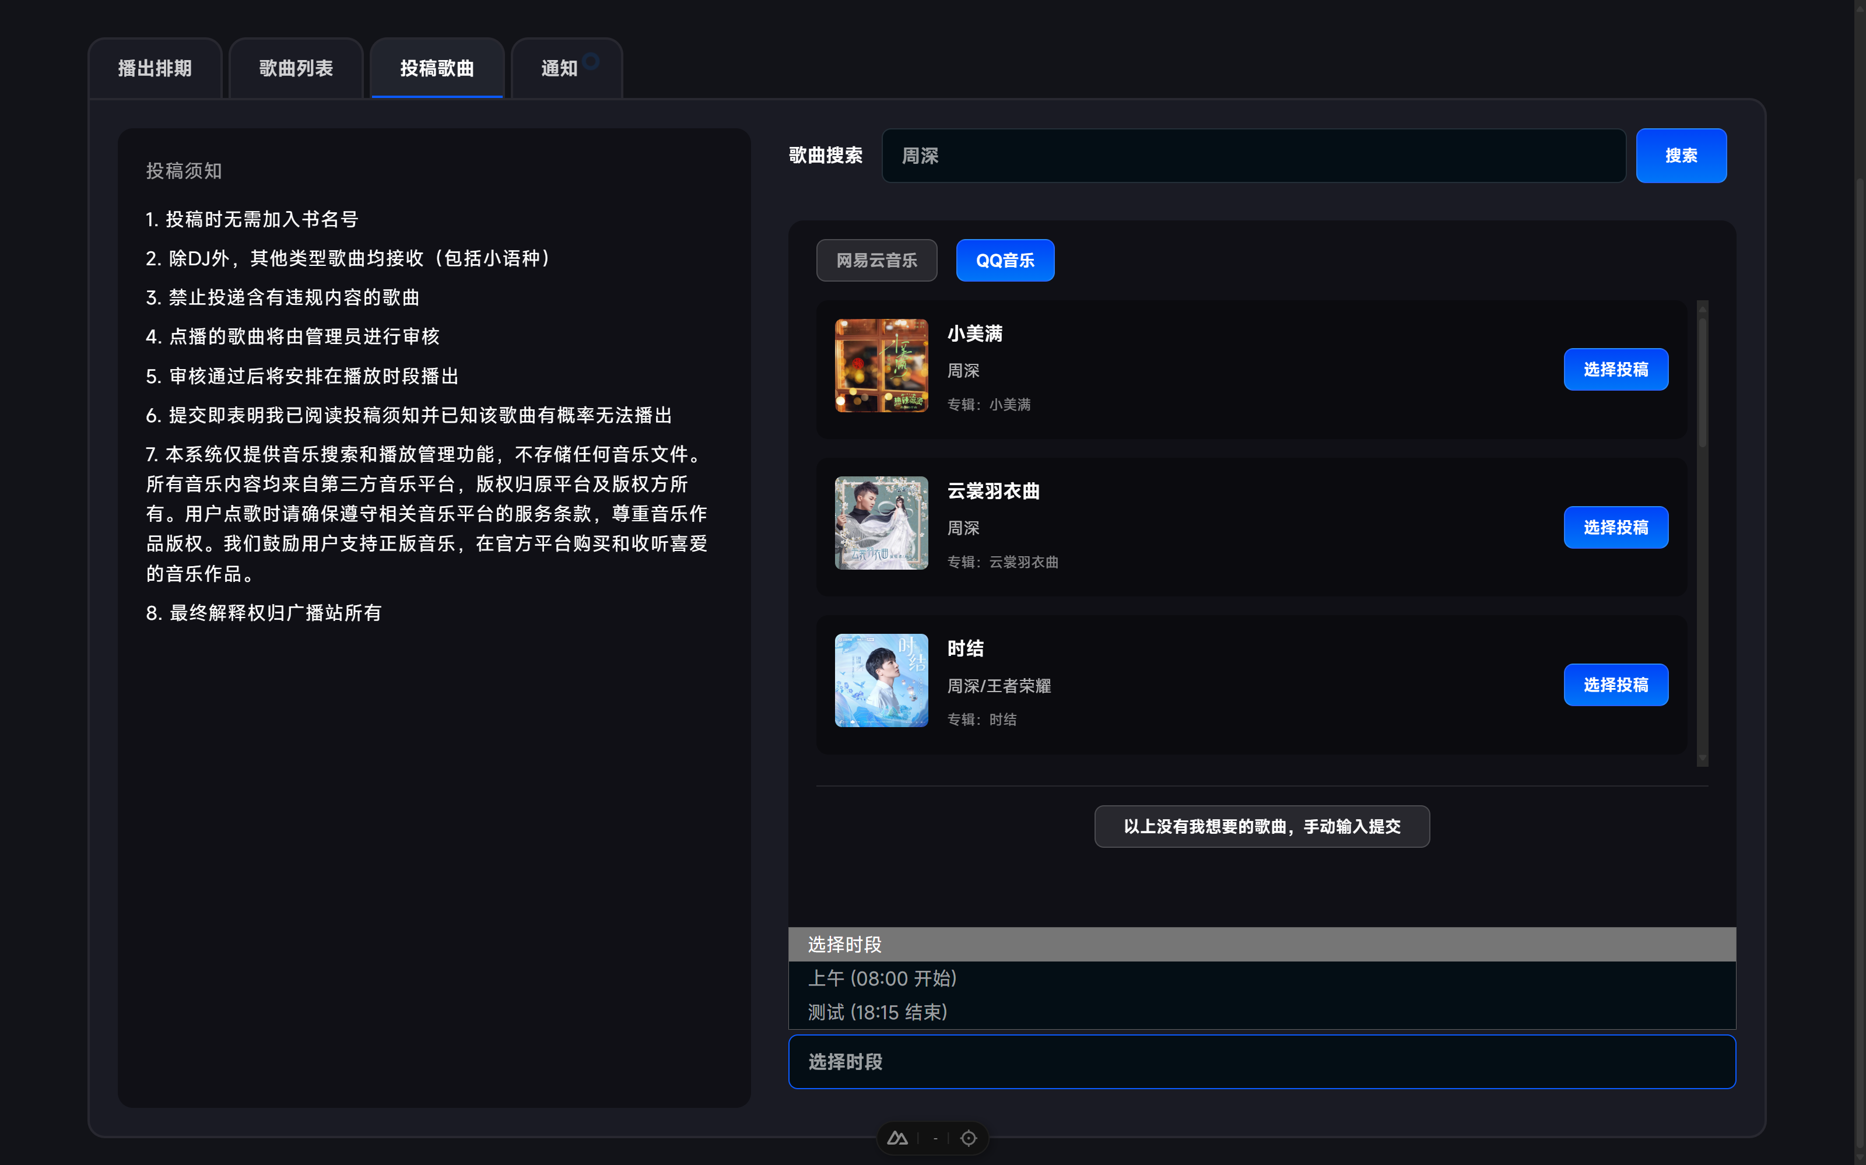Click the notification badge dot on 通知 tab

coord(591,61)
